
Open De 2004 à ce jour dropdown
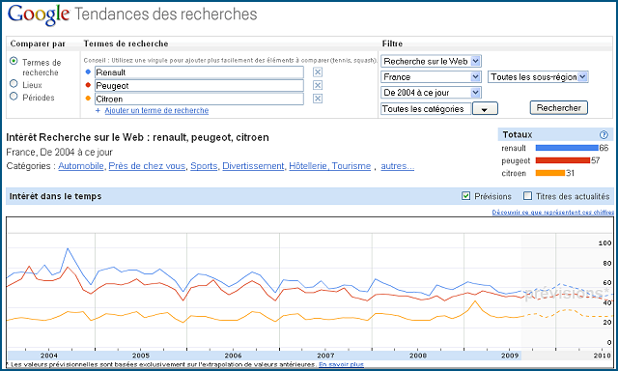(x=431, y=93)
